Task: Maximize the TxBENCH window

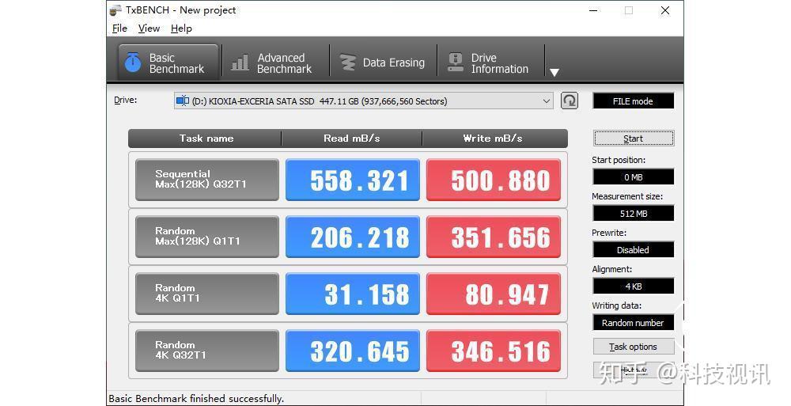Action: (x=629, y=10)
